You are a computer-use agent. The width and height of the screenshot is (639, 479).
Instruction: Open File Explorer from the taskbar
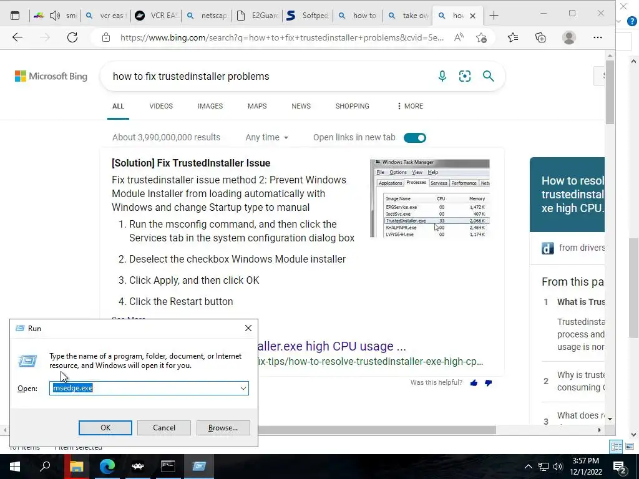[76, 467]
